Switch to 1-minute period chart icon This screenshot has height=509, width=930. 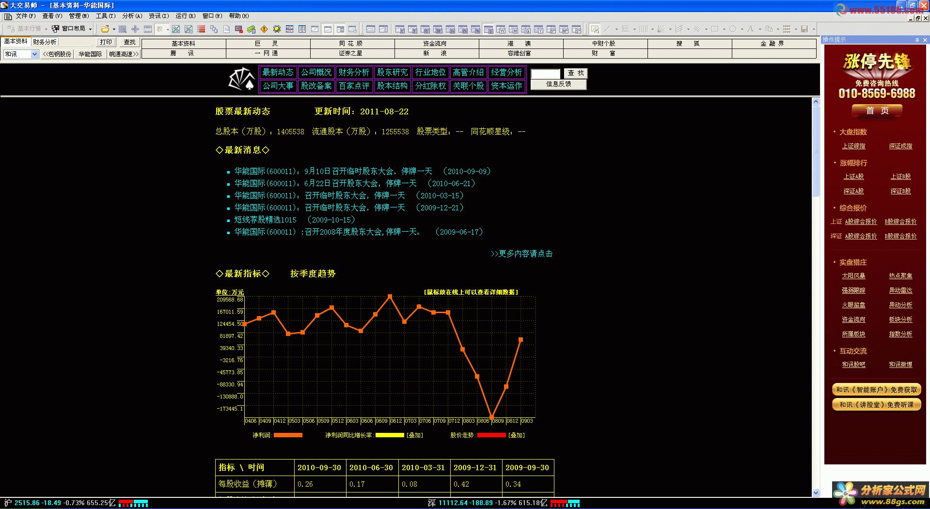400,29
